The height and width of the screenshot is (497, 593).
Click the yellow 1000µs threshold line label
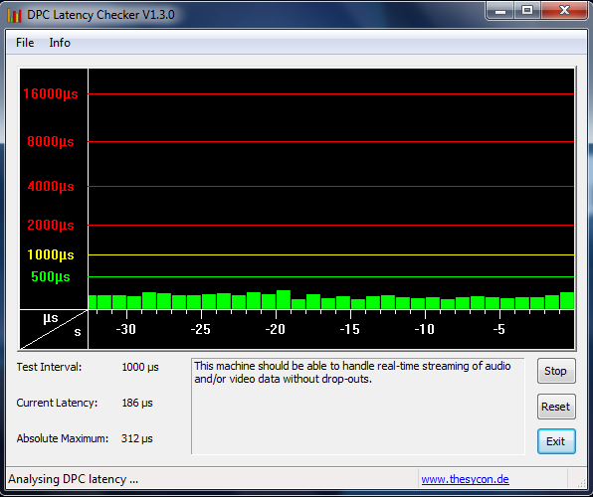click(x=51, y=254)
